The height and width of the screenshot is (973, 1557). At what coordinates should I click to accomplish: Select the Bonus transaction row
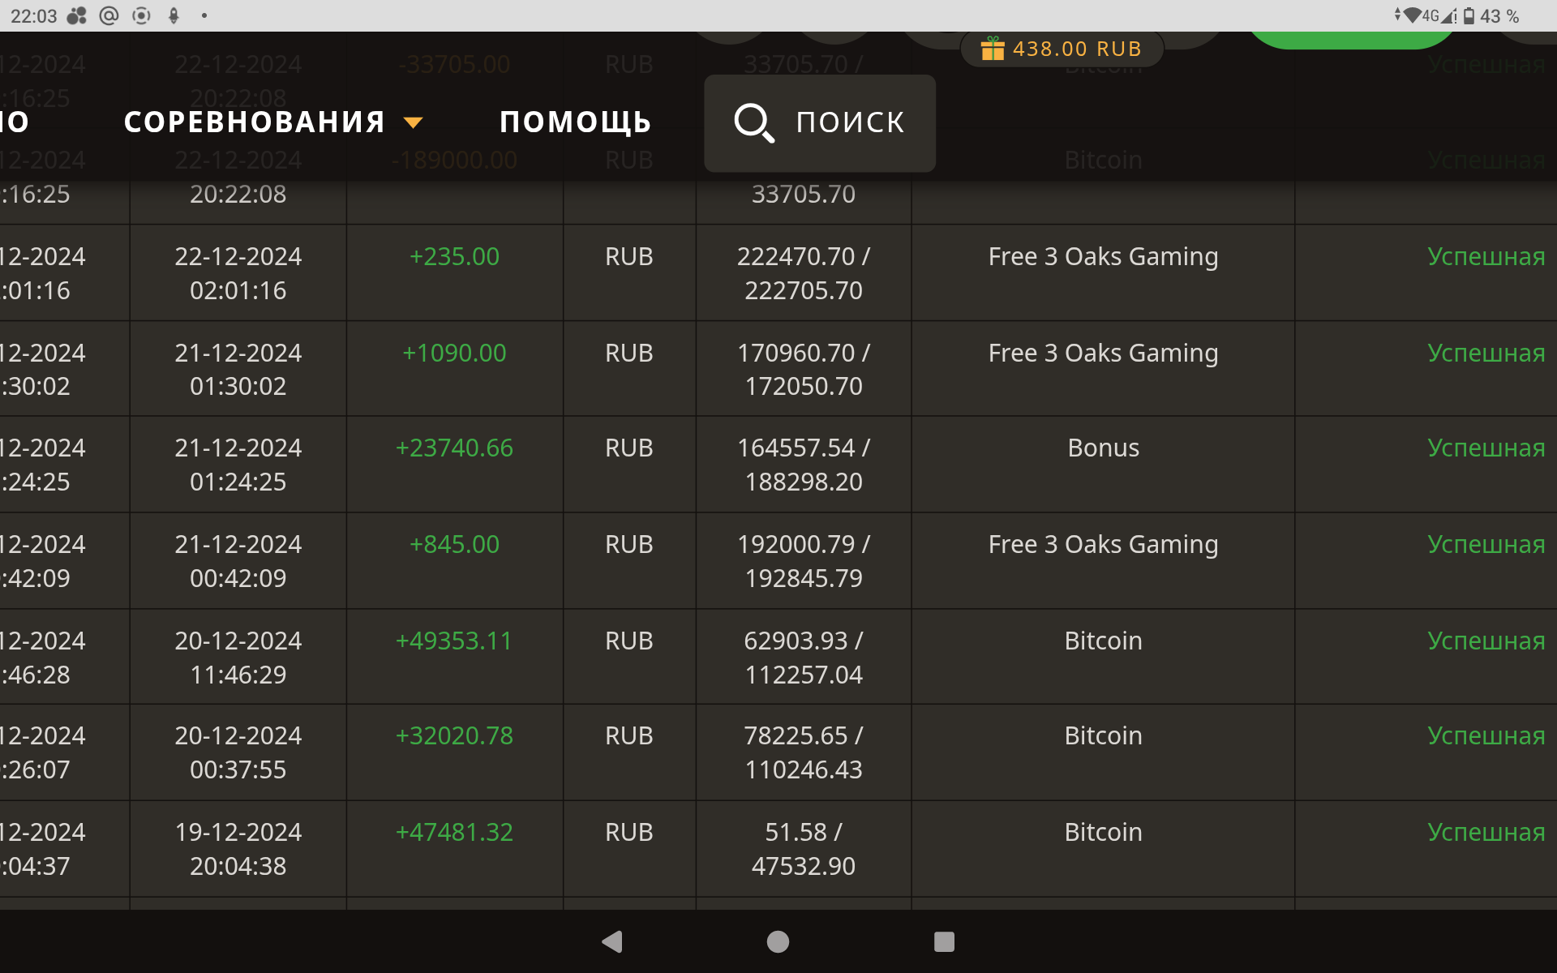click(1102, 448)
